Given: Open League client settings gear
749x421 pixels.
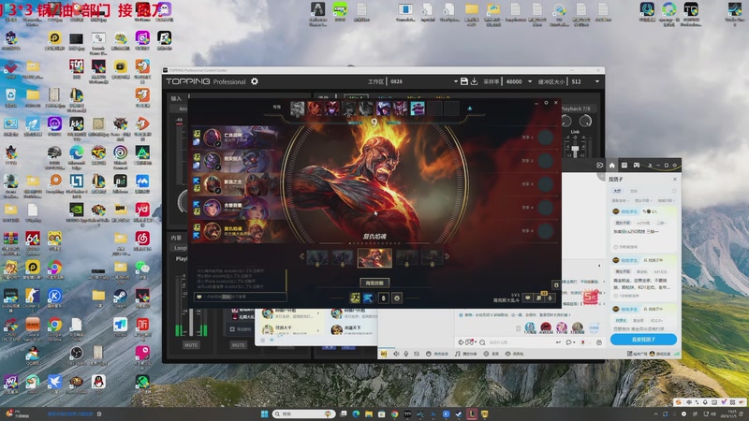Looking at the screenshot, I should pyautogui.click(x=546, y=103).
